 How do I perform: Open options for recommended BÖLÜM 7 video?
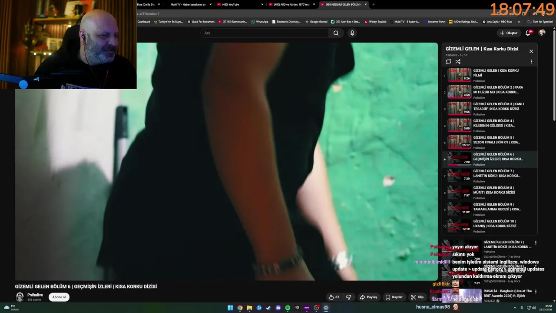pyautogui.click(x=536, y=243)
